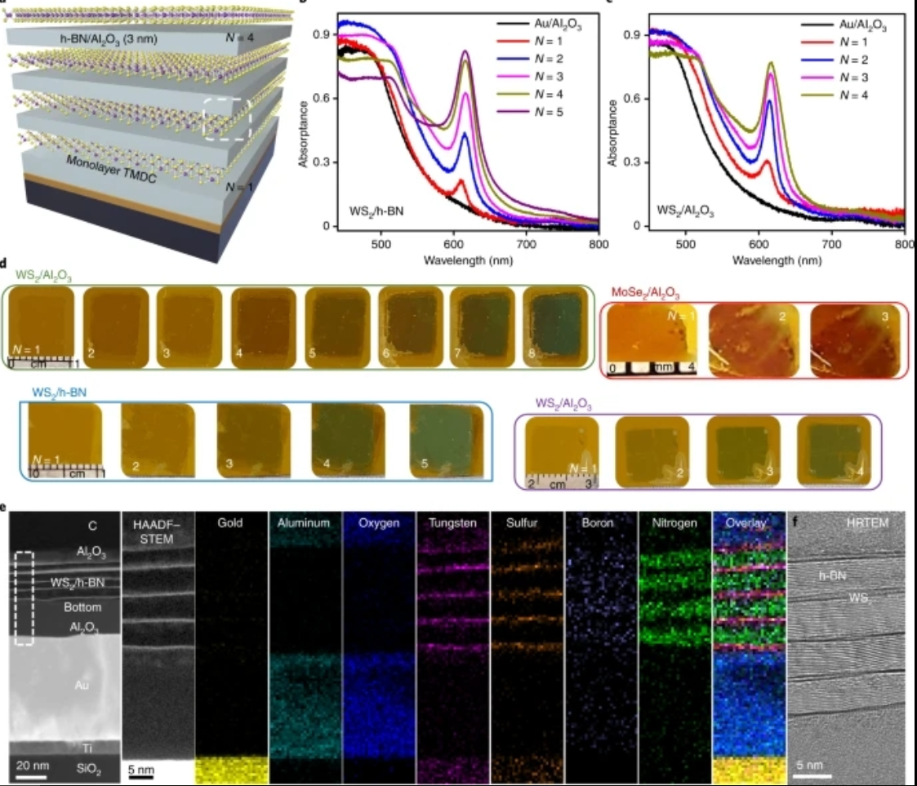Select sample 8 in green WS2/Al2O3 row

click(554, 326)
